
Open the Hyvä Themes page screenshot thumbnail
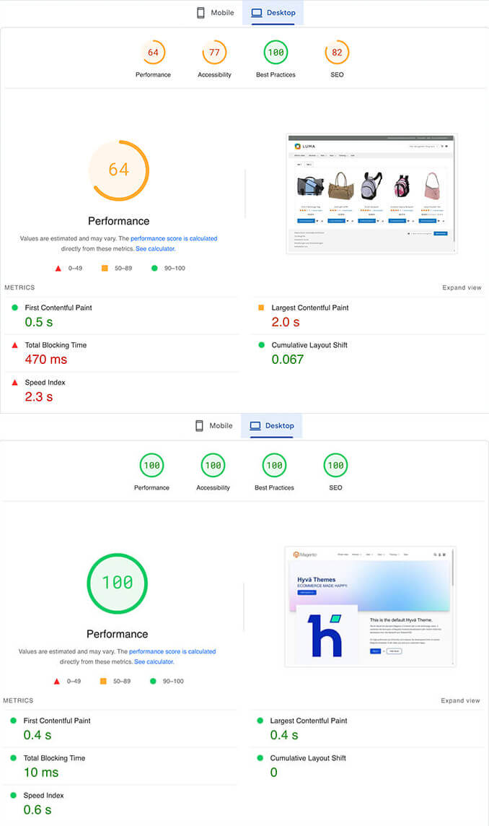(x=370, y=606)
